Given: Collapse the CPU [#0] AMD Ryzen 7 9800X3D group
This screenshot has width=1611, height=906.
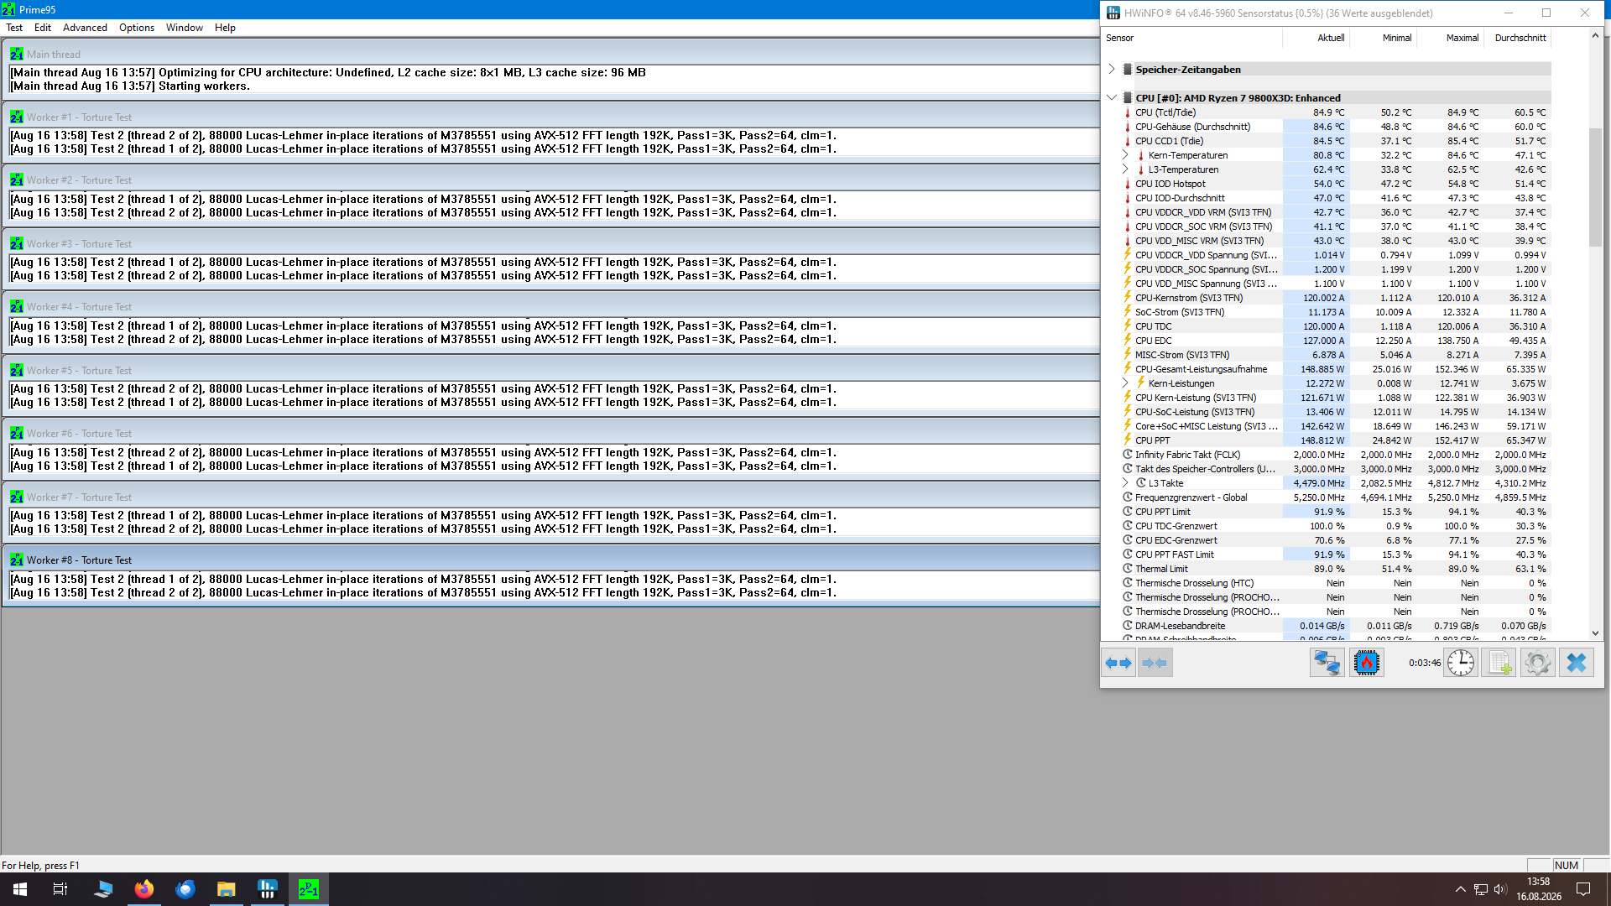Looking at the screenshot, I should pos(1112,97).
